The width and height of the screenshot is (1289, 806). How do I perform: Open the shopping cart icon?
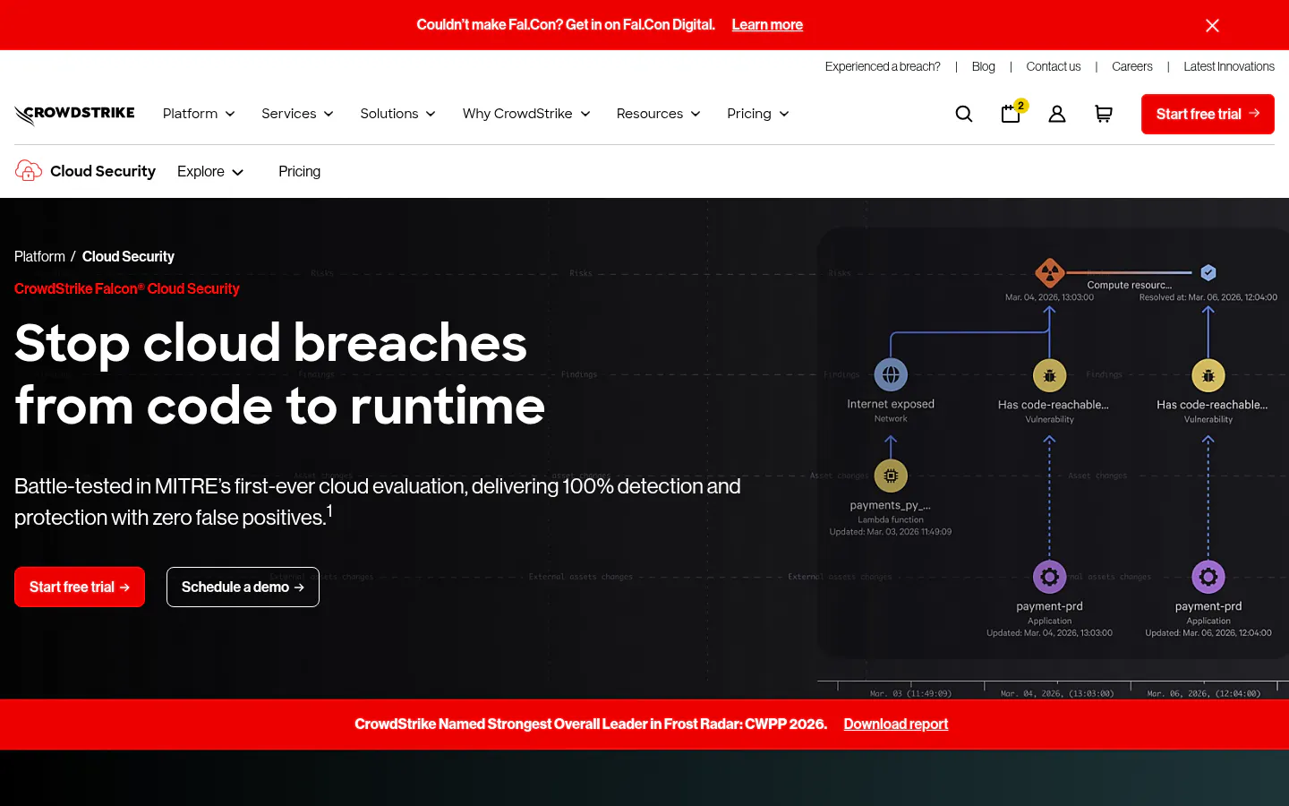coord(1104,114)
